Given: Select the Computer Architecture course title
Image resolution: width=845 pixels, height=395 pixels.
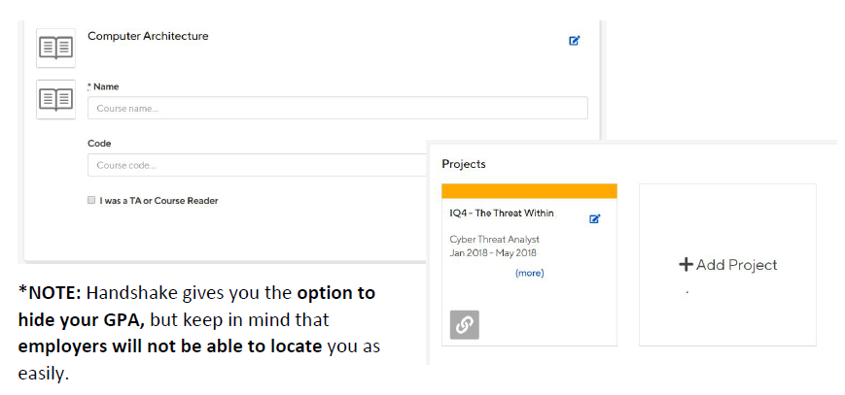Looking at the screenshot, I should click(x=148, y=36).
